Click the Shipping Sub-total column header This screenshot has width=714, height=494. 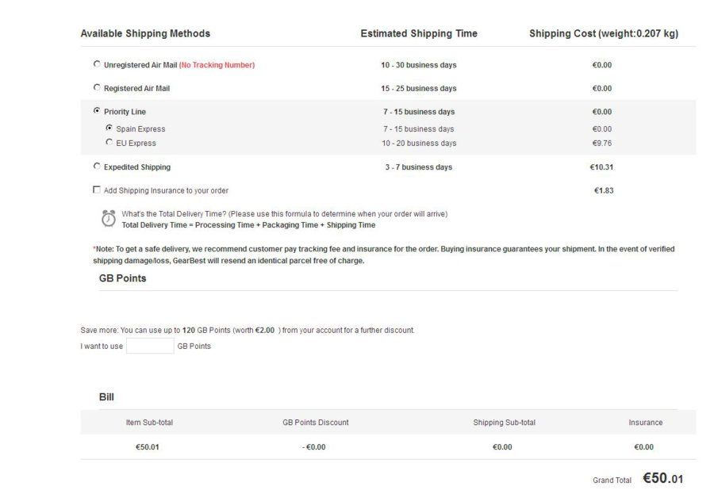(504, 423)
